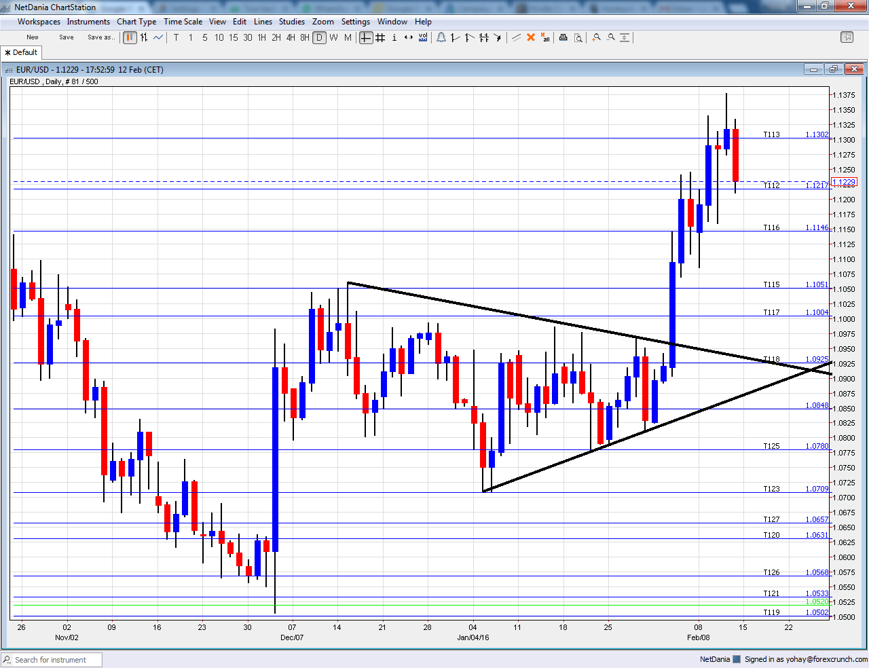Click the Search for instrument field
The image size is (869, 668).
(52, 660)
